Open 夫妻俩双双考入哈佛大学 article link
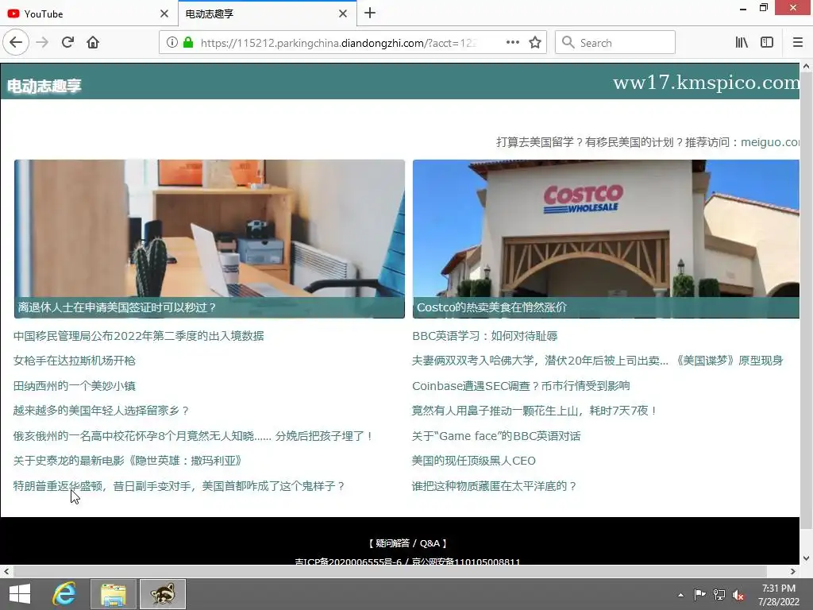Image resolution: width=813 pixels, height=610 pixels. tap(597, 361)
